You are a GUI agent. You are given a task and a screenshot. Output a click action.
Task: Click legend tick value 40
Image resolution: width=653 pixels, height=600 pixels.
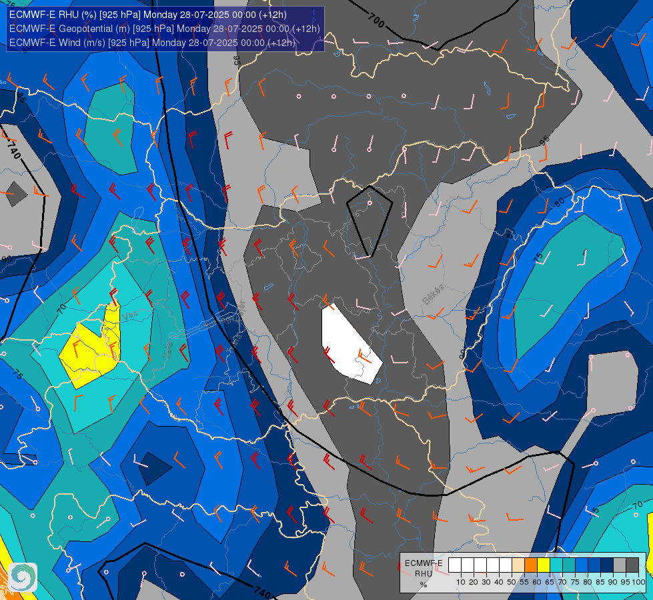(499, 582)
